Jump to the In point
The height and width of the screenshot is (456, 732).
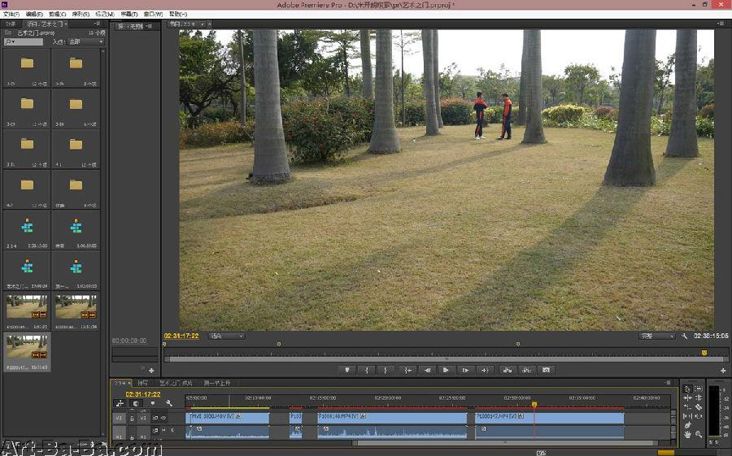408,370
